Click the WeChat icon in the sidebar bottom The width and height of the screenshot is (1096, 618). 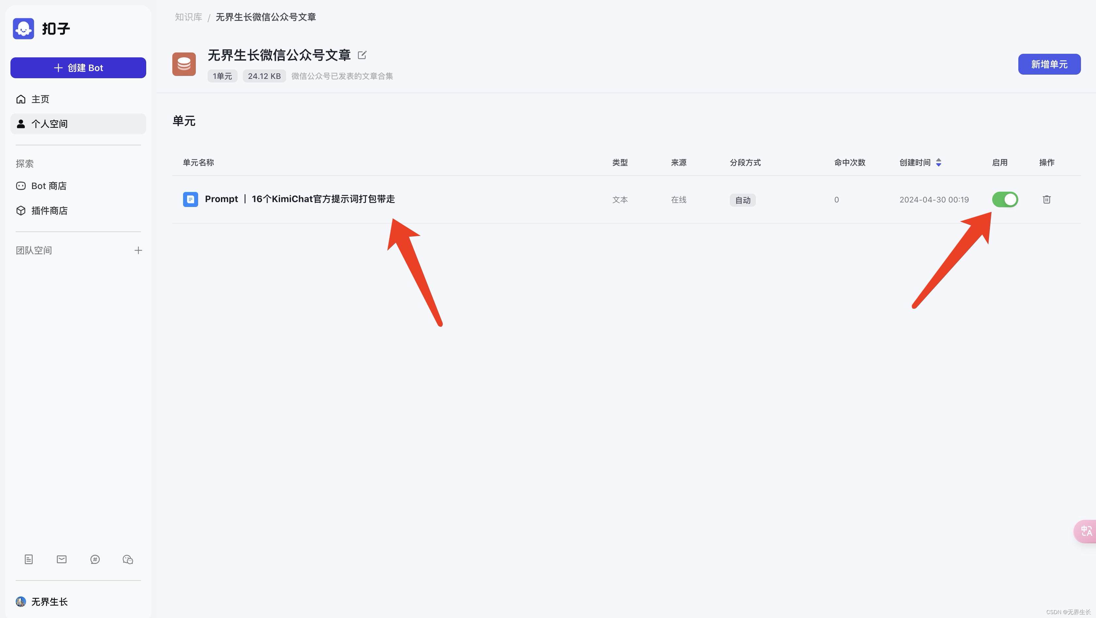[128, 559]
